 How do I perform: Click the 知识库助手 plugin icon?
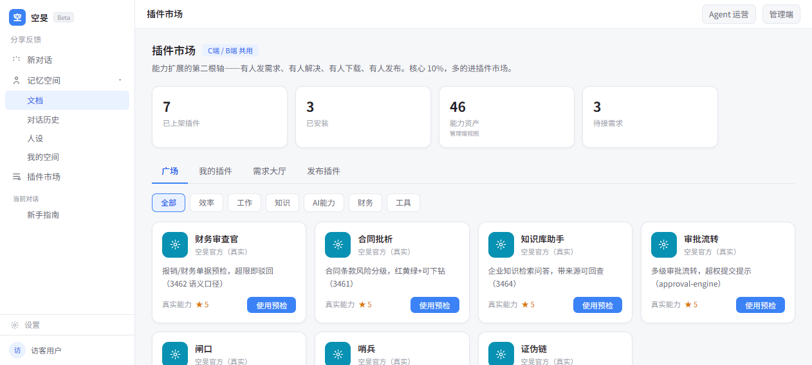(x=501, y=245)
